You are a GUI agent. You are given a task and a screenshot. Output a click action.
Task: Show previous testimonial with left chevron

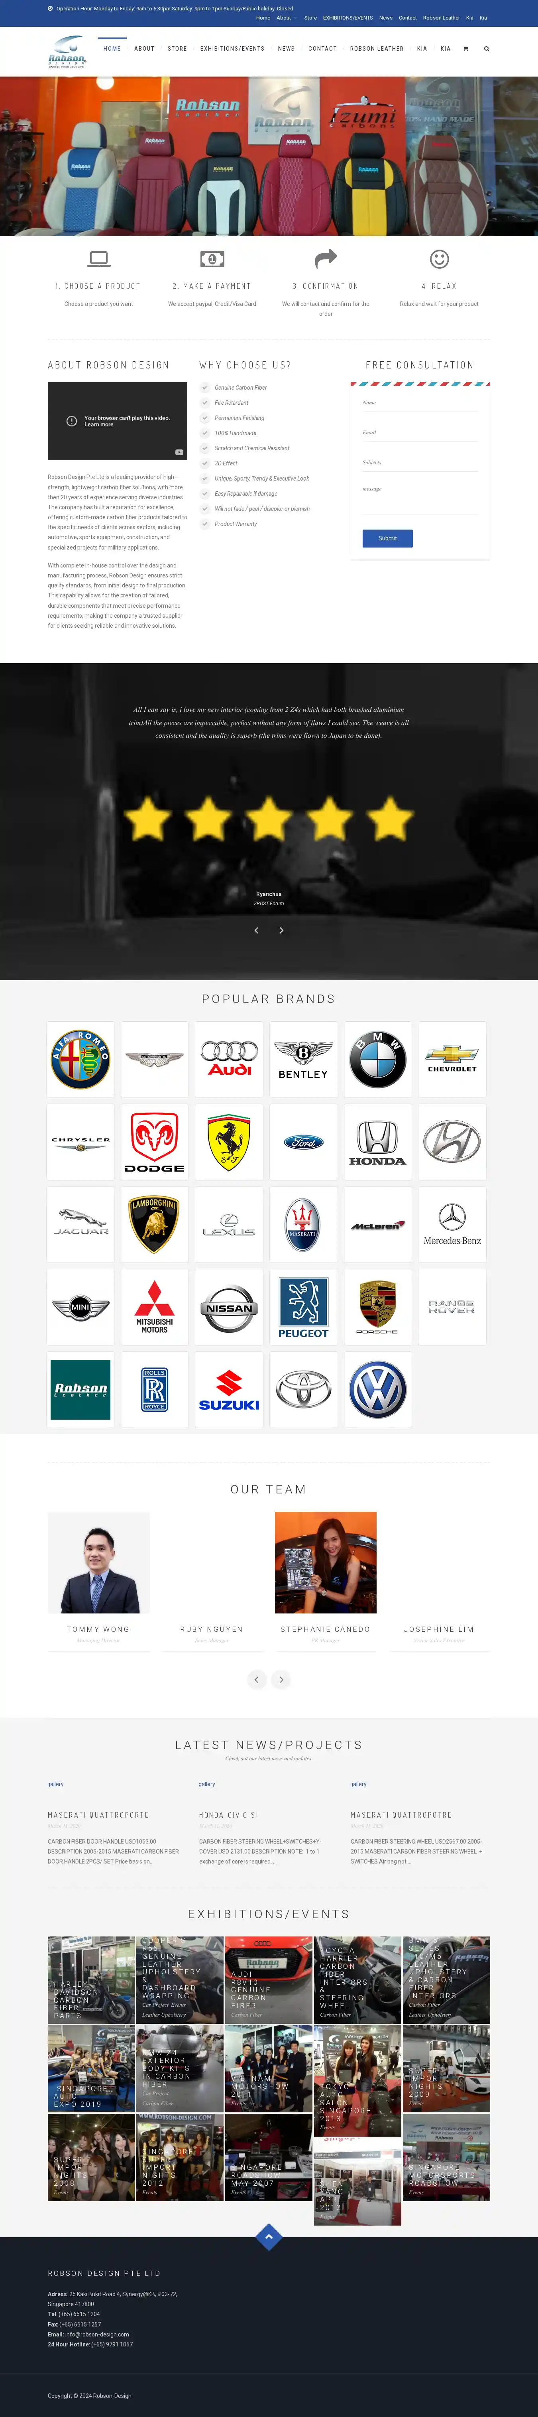[x=257, y=930]
